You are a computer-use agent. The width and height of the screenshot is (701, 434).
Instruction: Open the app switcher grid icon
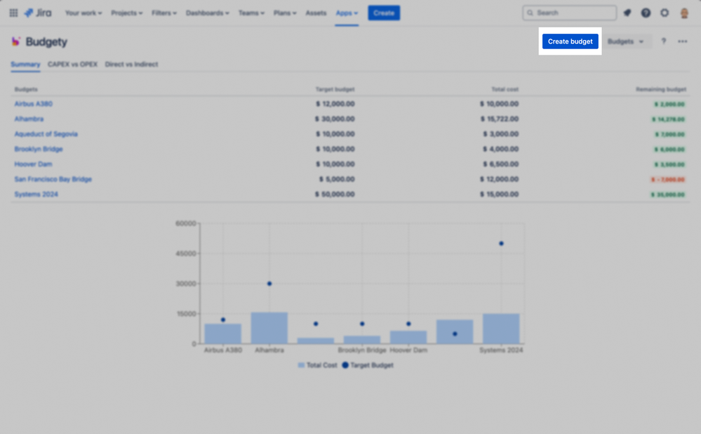tap(13, 12)
